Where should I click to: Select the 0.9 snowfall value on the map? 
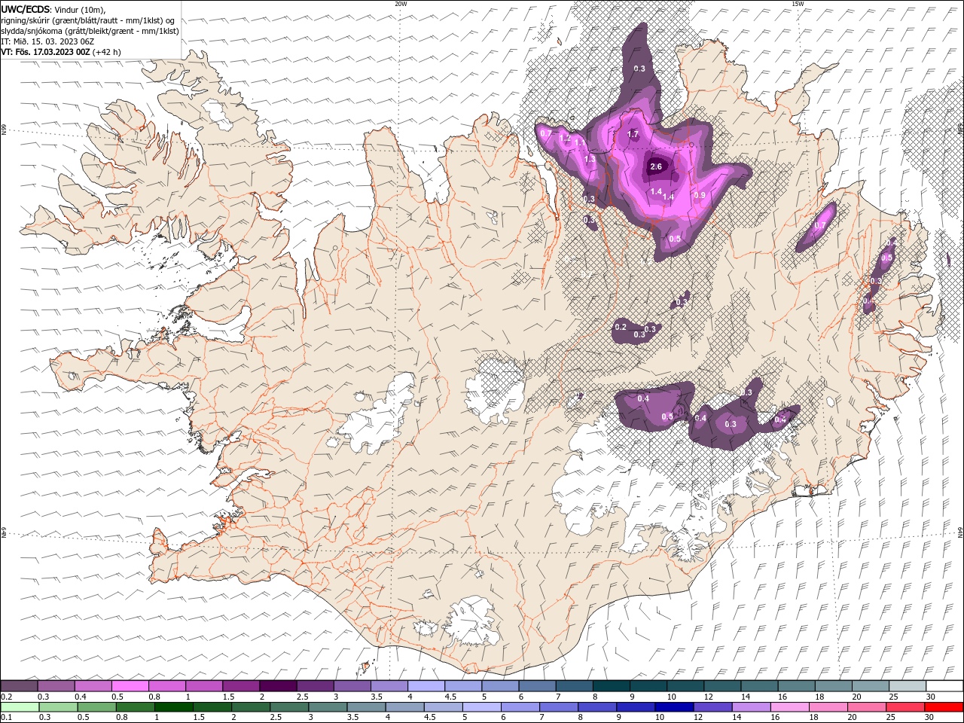(x=699, y=195)
